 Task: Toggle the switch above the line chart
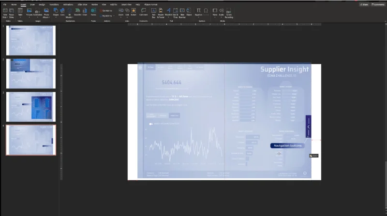[151, 124]
